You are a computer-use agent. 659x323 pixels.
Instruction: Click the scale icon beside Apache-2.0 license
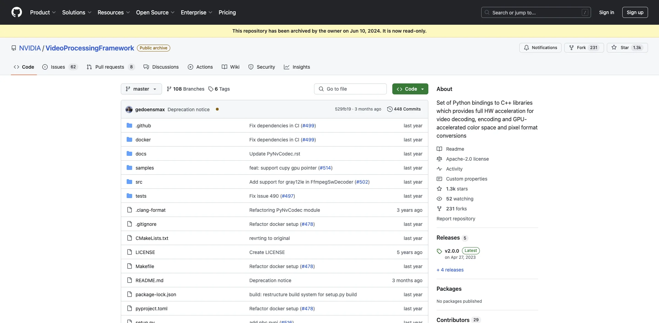pos(439,159)
